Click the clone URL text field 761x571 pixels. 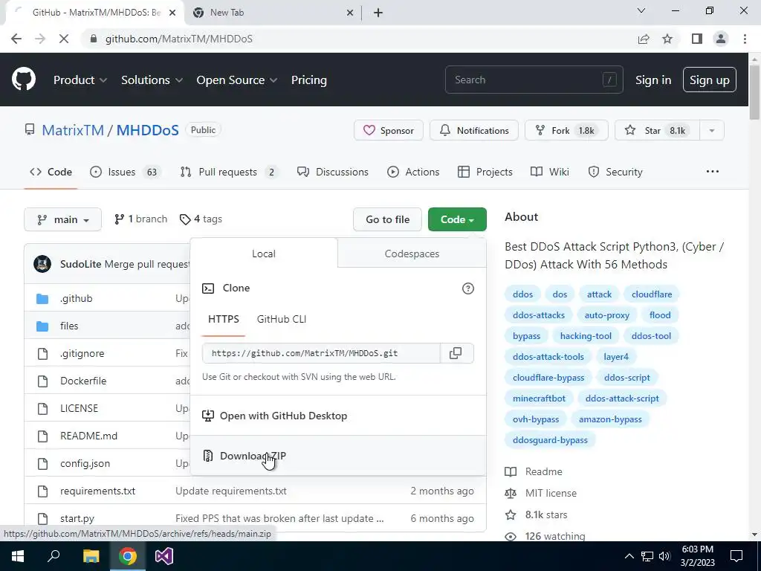coord(321,353)
